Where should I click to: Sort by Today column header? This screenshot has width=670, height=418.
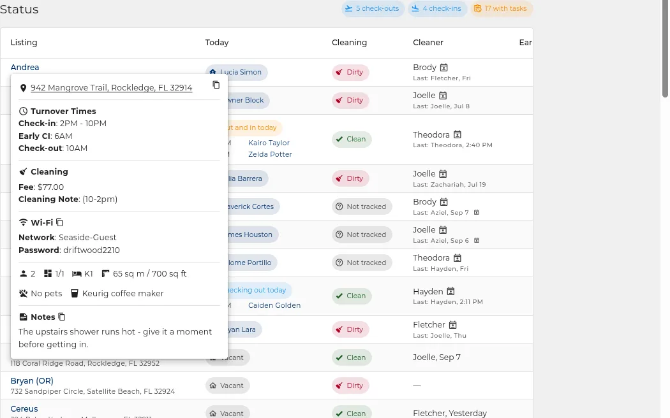(217, 42)
